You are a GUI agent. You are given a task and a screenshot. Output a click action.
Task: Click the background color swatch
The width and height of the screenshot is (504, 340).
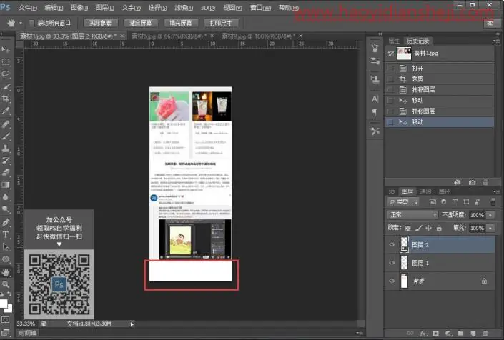(9, 309)
